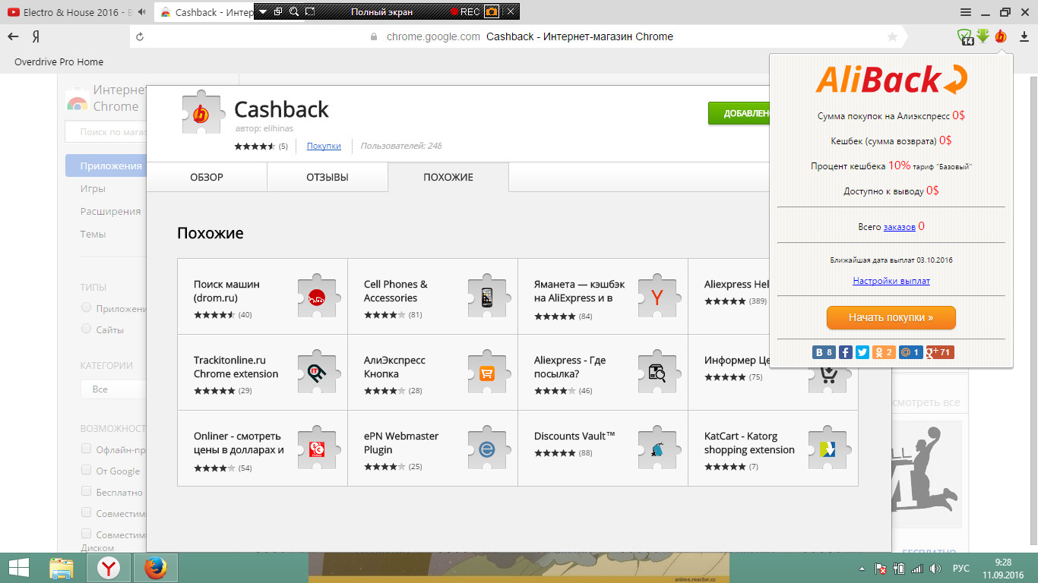
Task: Click the bookmark star in the address bar
Action: pyautogui.click(x=892, y=36)
